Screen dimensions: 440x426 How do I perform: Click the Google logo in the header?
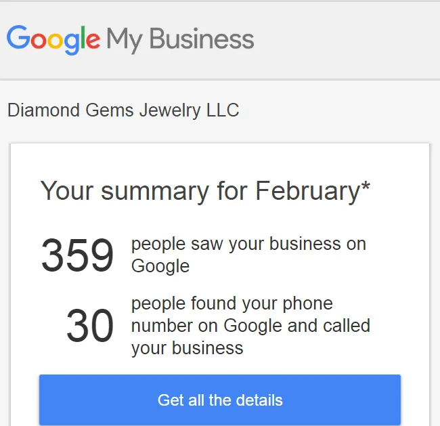click(53, 40)
